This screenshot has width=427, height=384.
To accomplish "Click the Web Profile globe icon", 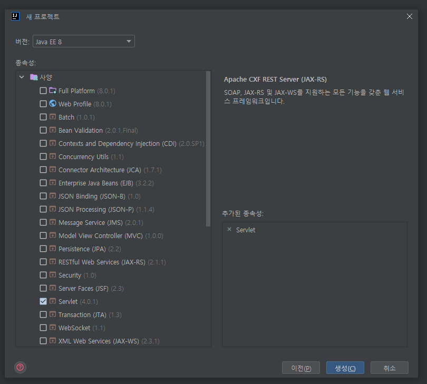I will (53, 104).
